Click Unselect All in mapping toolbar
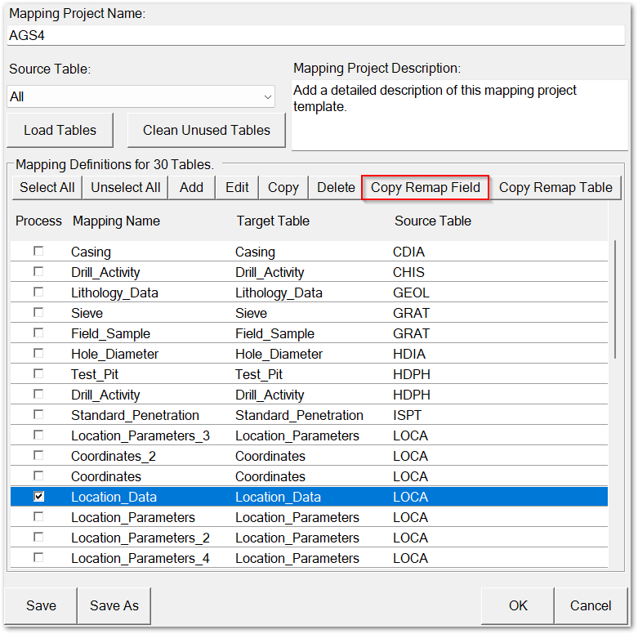 [x=125, y=188]
